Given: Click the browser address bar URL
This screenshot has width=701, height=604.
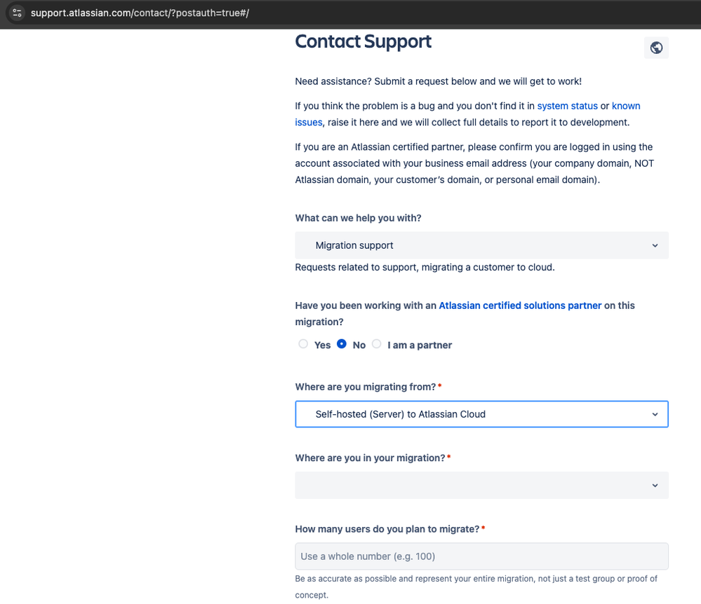Looking at the screenshot, I should (140, 13).
